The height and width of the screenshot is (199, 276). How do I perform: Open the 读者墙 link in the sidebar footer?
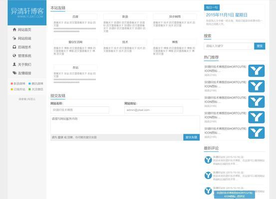(x=22, y=99)
